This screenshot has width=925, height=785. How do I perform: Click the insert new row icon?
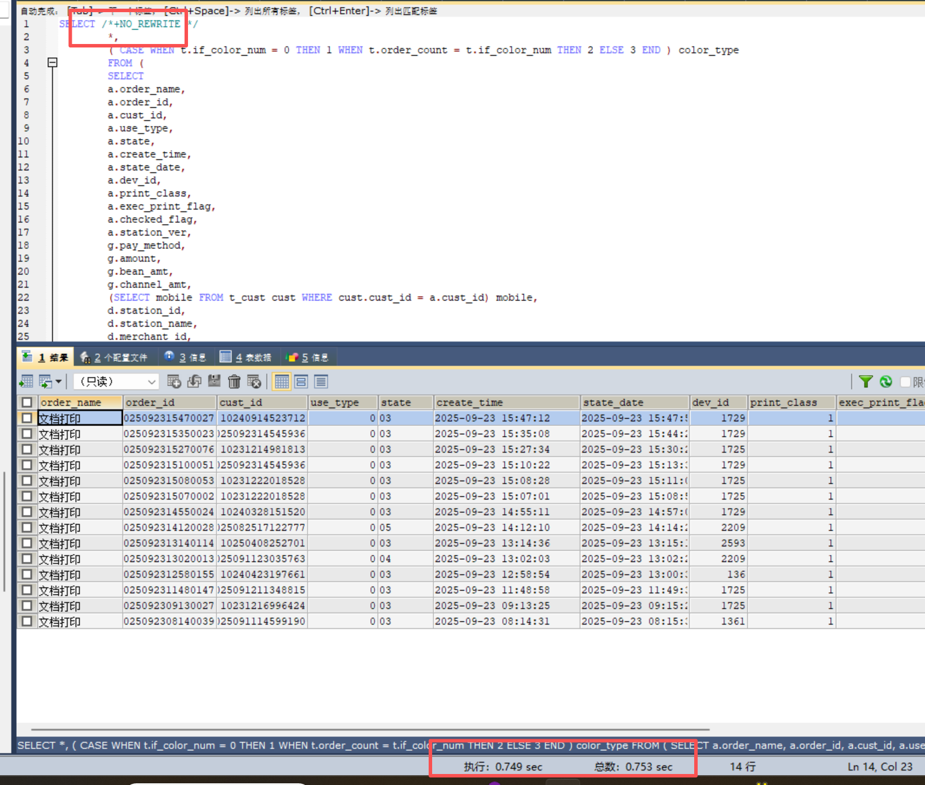pyautogui.click(x=174, y=382)
